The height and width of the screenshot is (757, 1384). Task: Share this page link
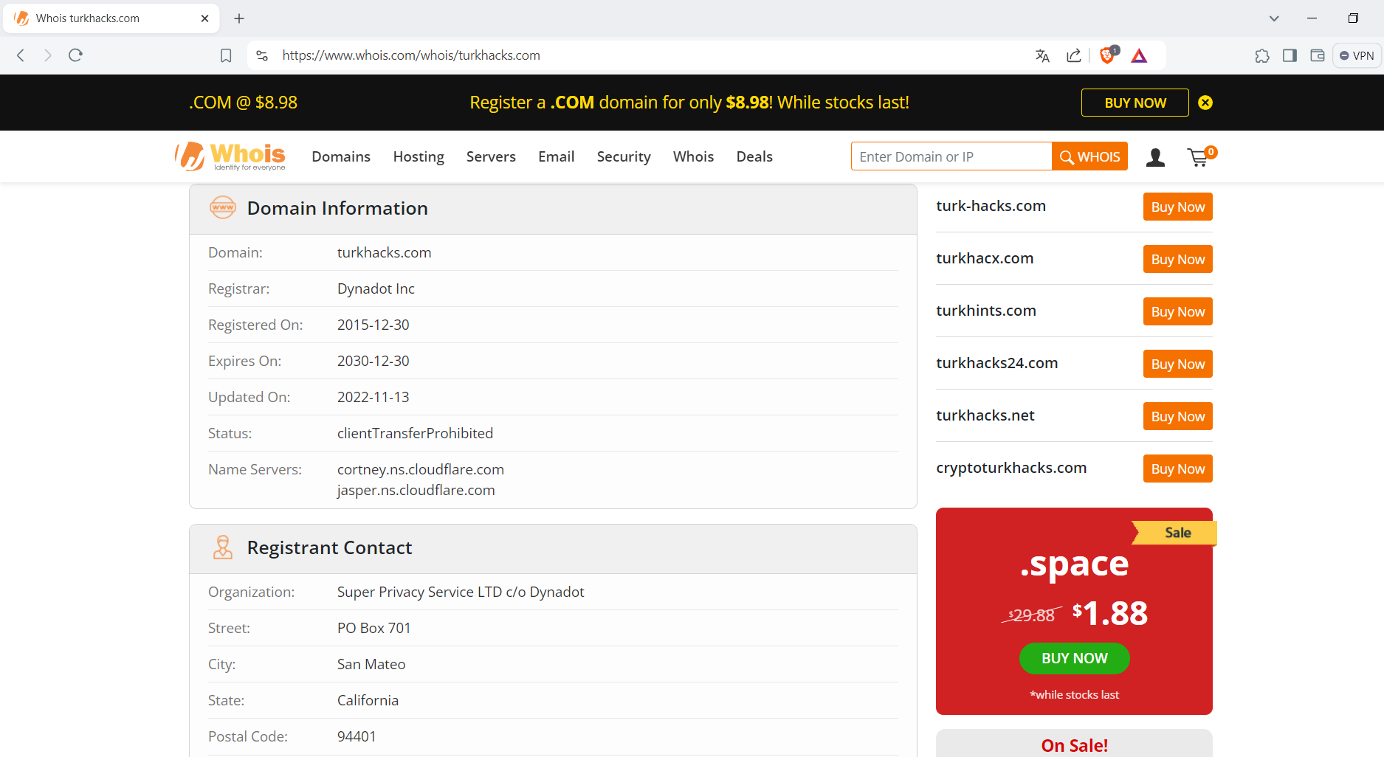[1074, 55]
